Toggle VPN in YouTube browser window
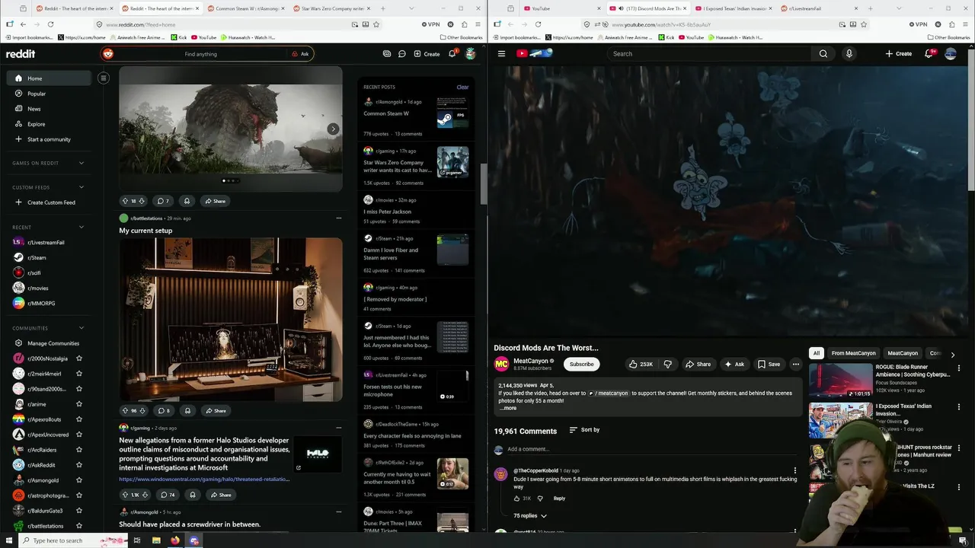975x548 pixels. pyautogui.click(x=918, y=24)
